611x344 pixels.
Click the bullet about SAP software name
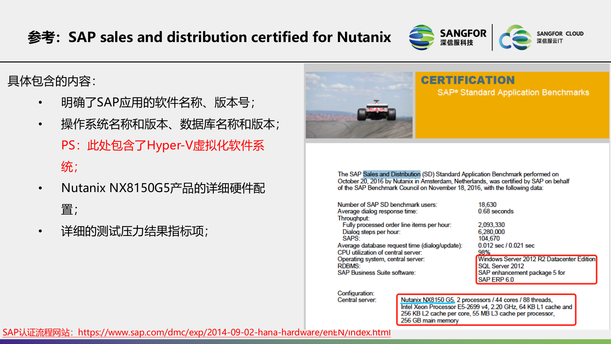(x=158, y=103)
